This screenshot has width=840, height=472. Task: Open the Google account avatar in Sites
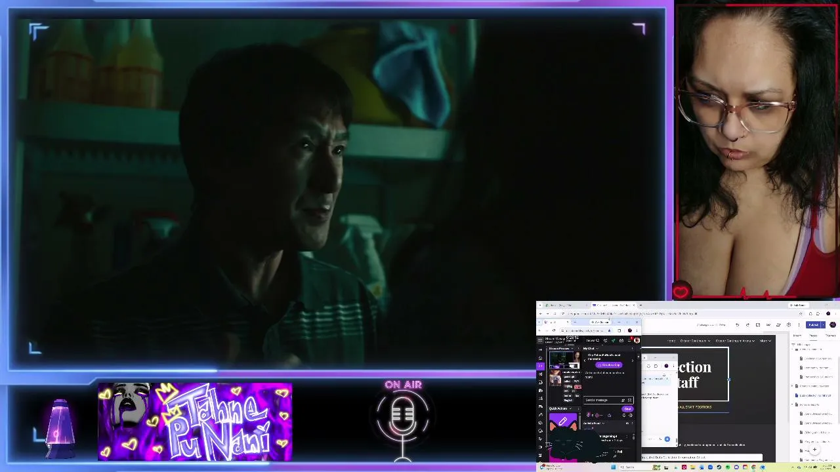tap(833, 325)
